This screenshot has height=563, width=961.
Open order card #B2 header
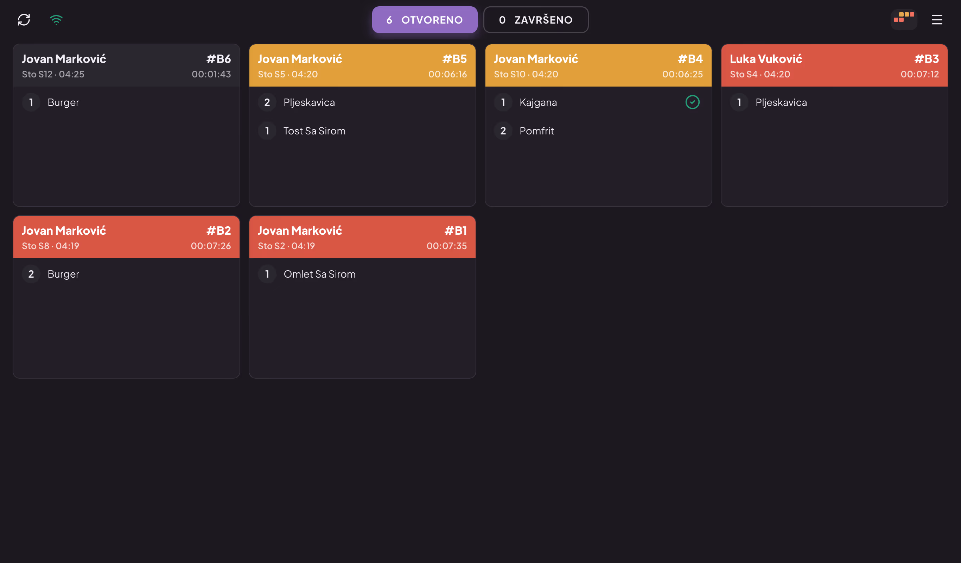[126, 237]
